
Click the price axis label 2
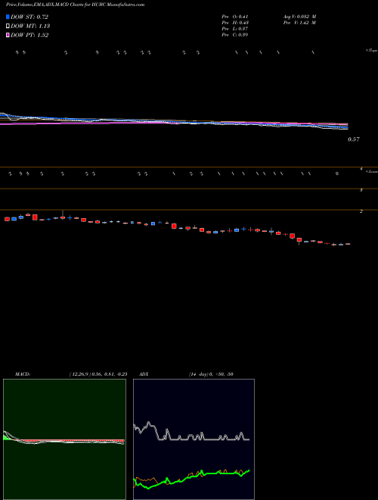point(361,211)
